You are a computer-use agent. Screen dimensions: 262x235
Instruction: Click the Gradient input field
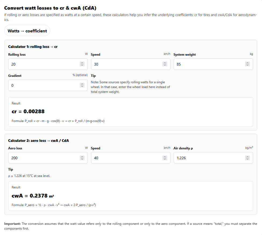(43, 85)
